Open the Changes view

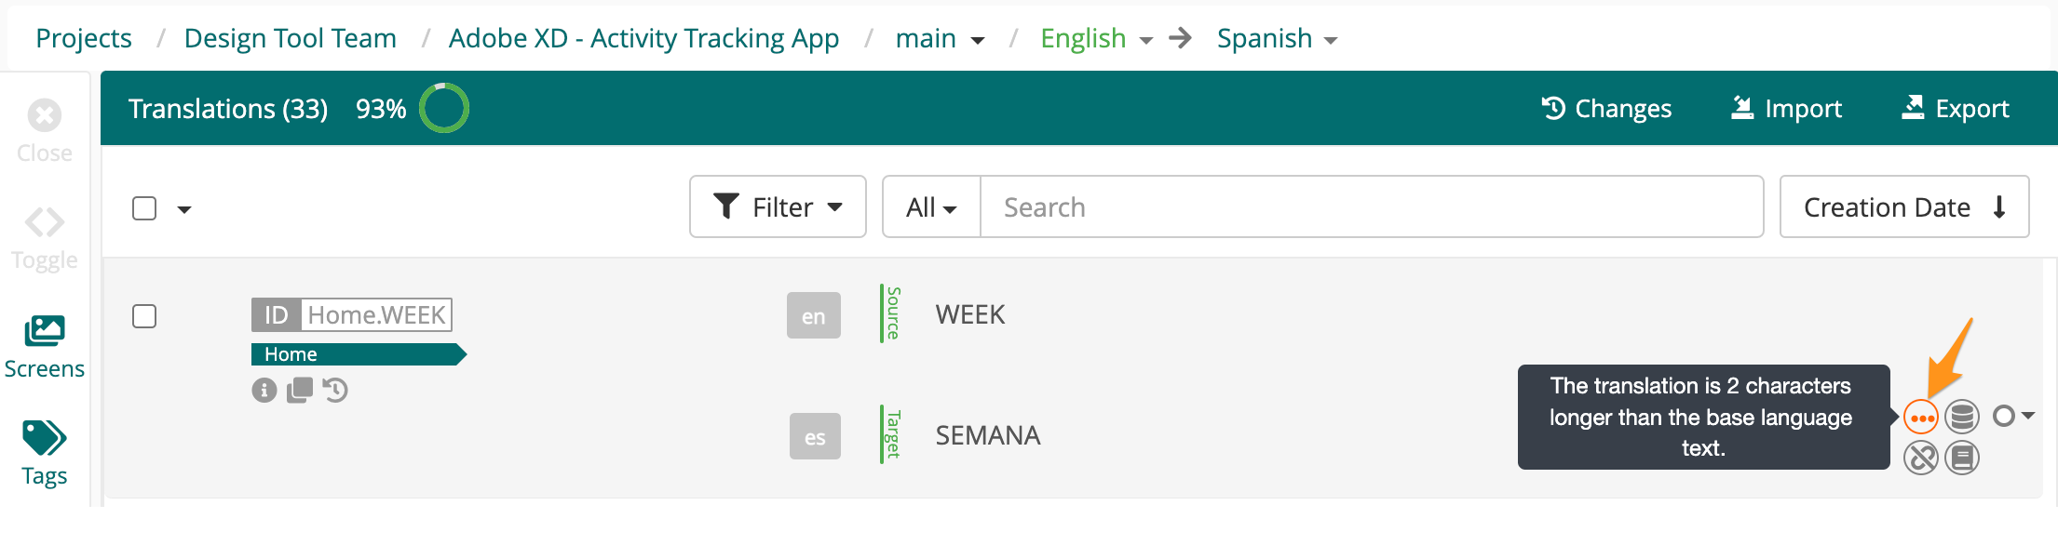1606,109
